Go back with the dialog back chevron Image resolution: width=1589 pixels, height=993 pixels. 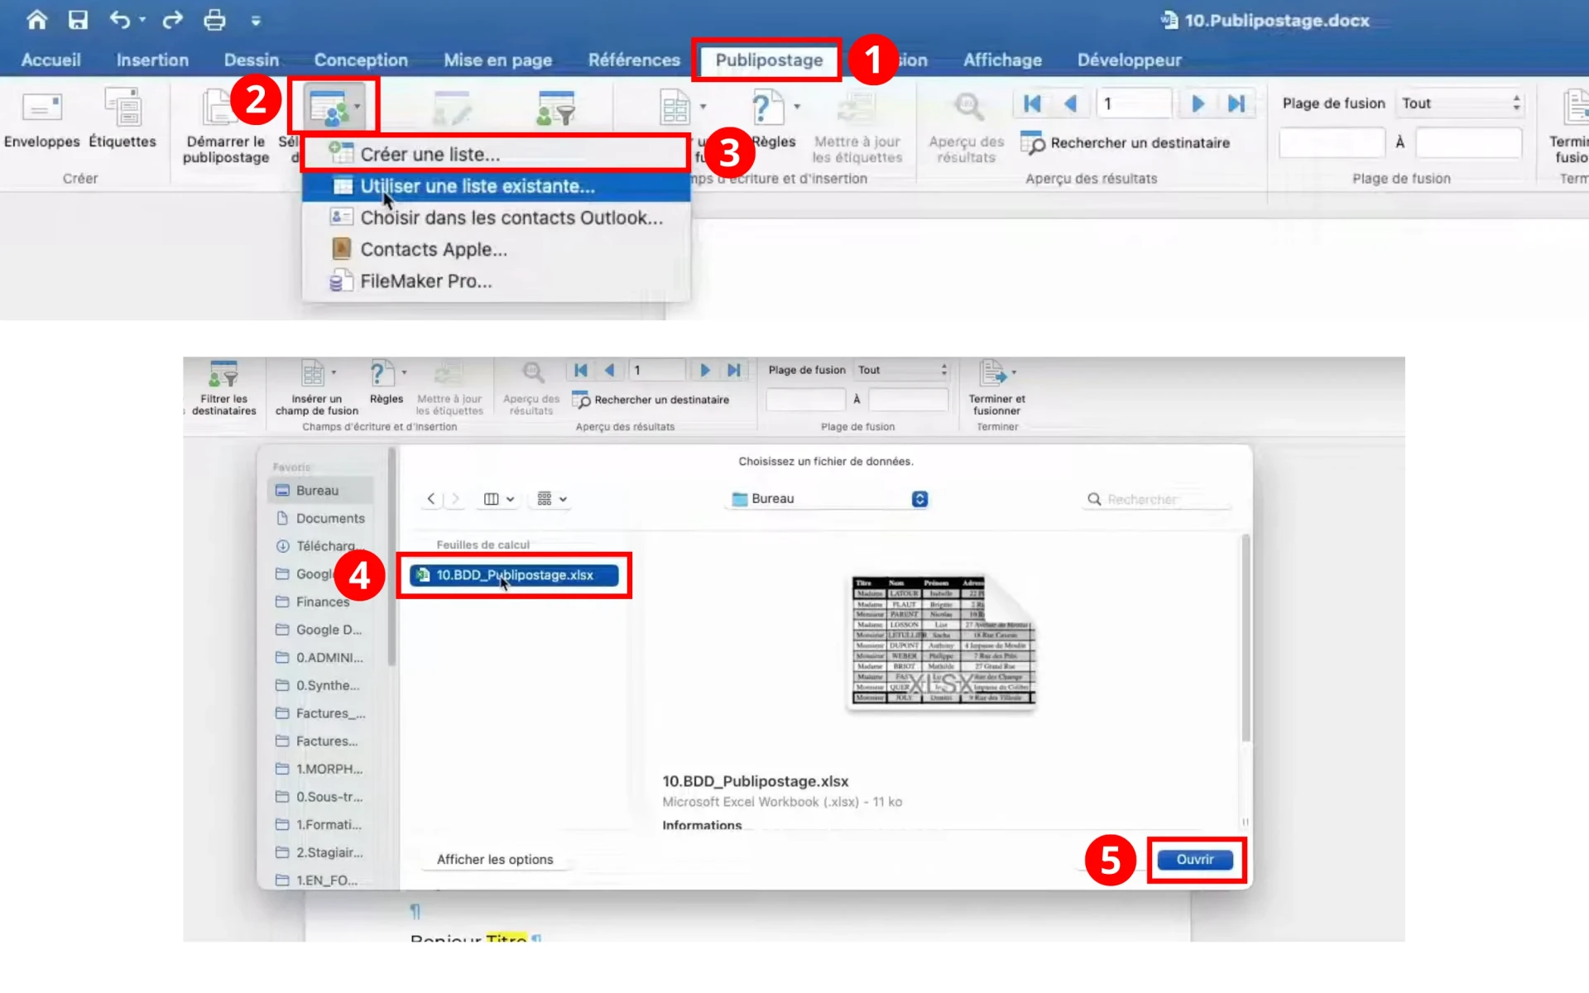(x=431, y=499)
